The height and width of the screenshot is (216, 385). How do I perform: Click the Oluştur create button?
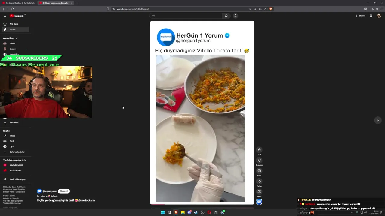[x=360, y=16]
